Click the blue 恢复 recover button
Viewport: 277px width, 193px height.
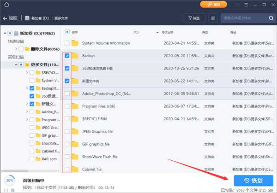pos(253,180)
